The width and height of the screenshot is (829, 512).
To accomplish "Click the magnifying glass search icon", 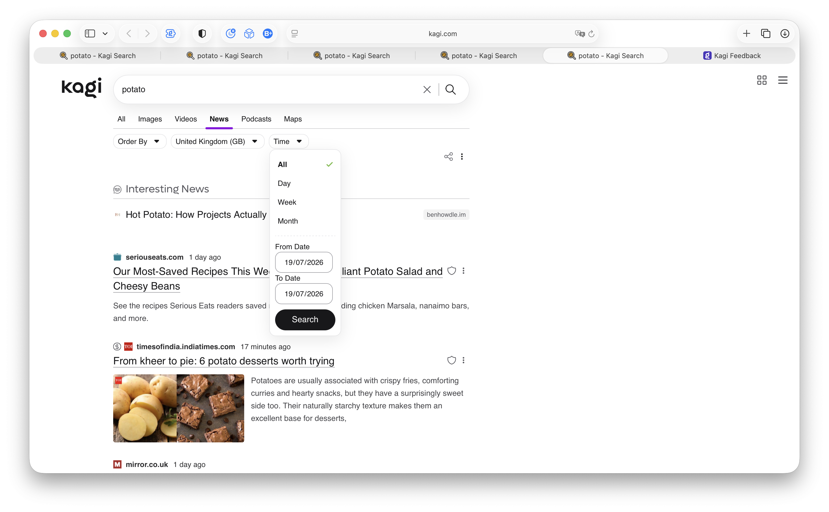I will pos(450,90).
